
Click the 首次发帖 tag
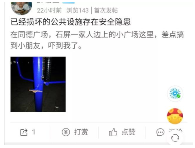click(106, 10)
